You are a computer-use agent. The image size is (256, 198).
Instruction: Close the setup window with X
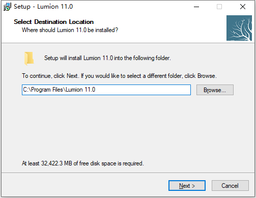[243, 7]
